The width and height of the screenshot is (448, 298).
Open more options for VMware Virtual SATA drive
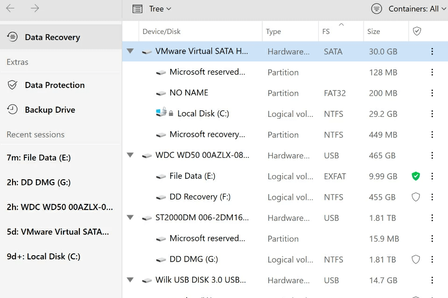(432, 52)
